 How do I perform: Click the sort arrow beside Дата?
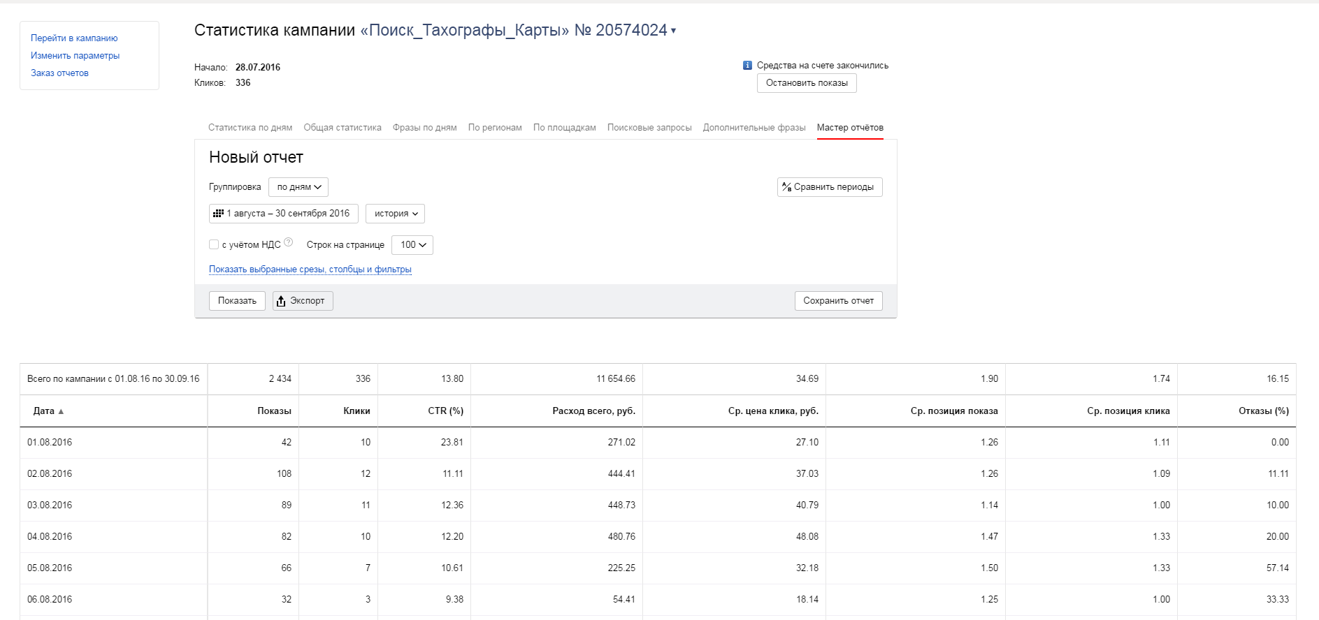[62, 411]
